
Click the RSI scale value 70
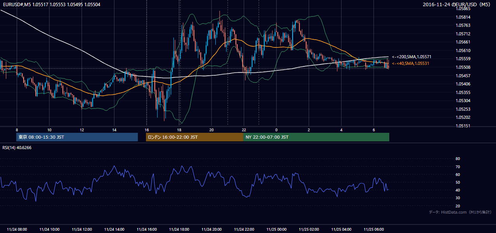point(458,167)
